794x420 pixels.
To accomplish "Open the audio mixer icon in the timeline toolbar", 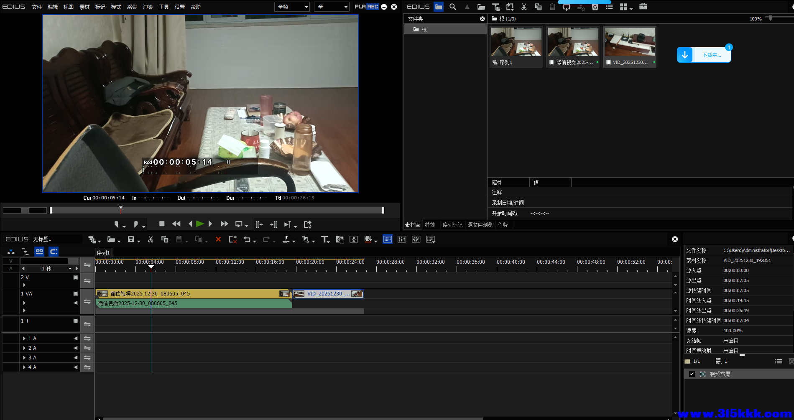I will [402, 239].
